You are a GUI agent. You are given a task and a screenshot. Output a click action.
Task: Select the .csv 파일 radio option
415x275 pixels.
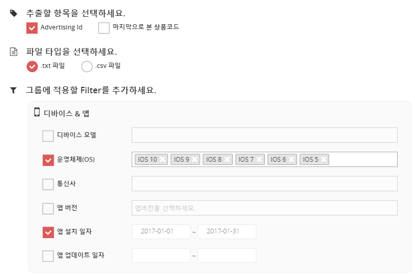point(87,67)
